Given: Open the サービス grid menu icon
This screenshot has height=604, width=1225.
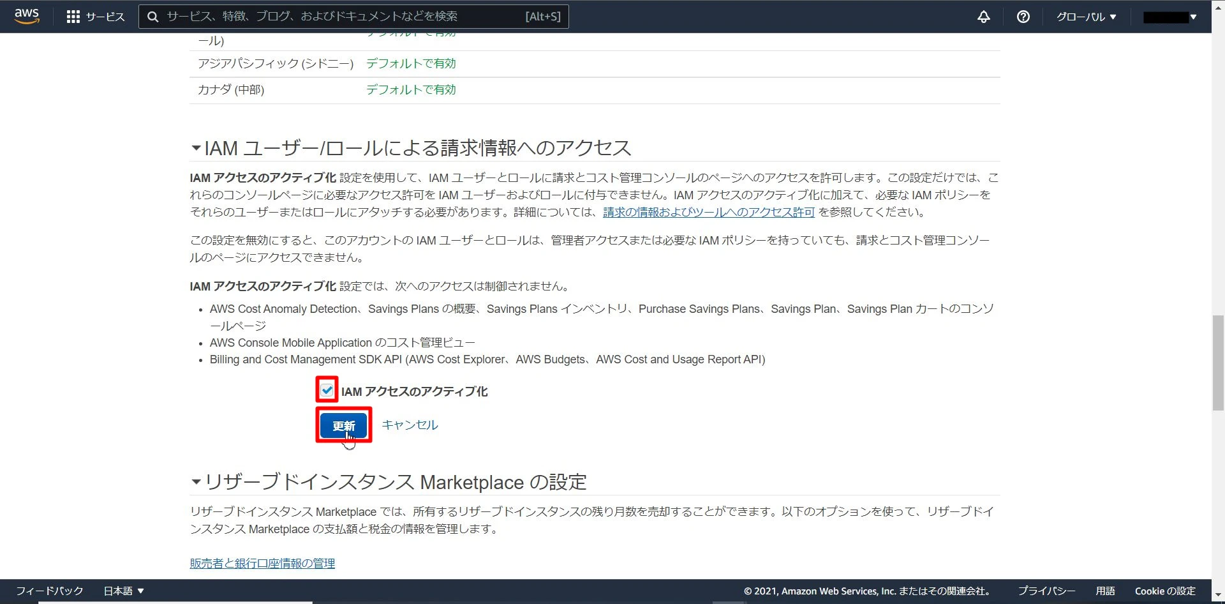Looking at the screenshot, I should [x=73, y=17].
